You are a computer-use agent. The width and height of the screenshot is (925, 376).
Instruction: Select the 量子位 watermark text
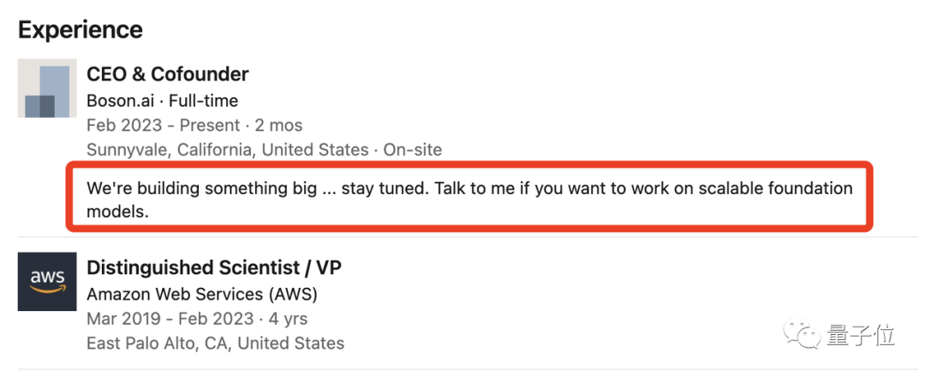862,335
